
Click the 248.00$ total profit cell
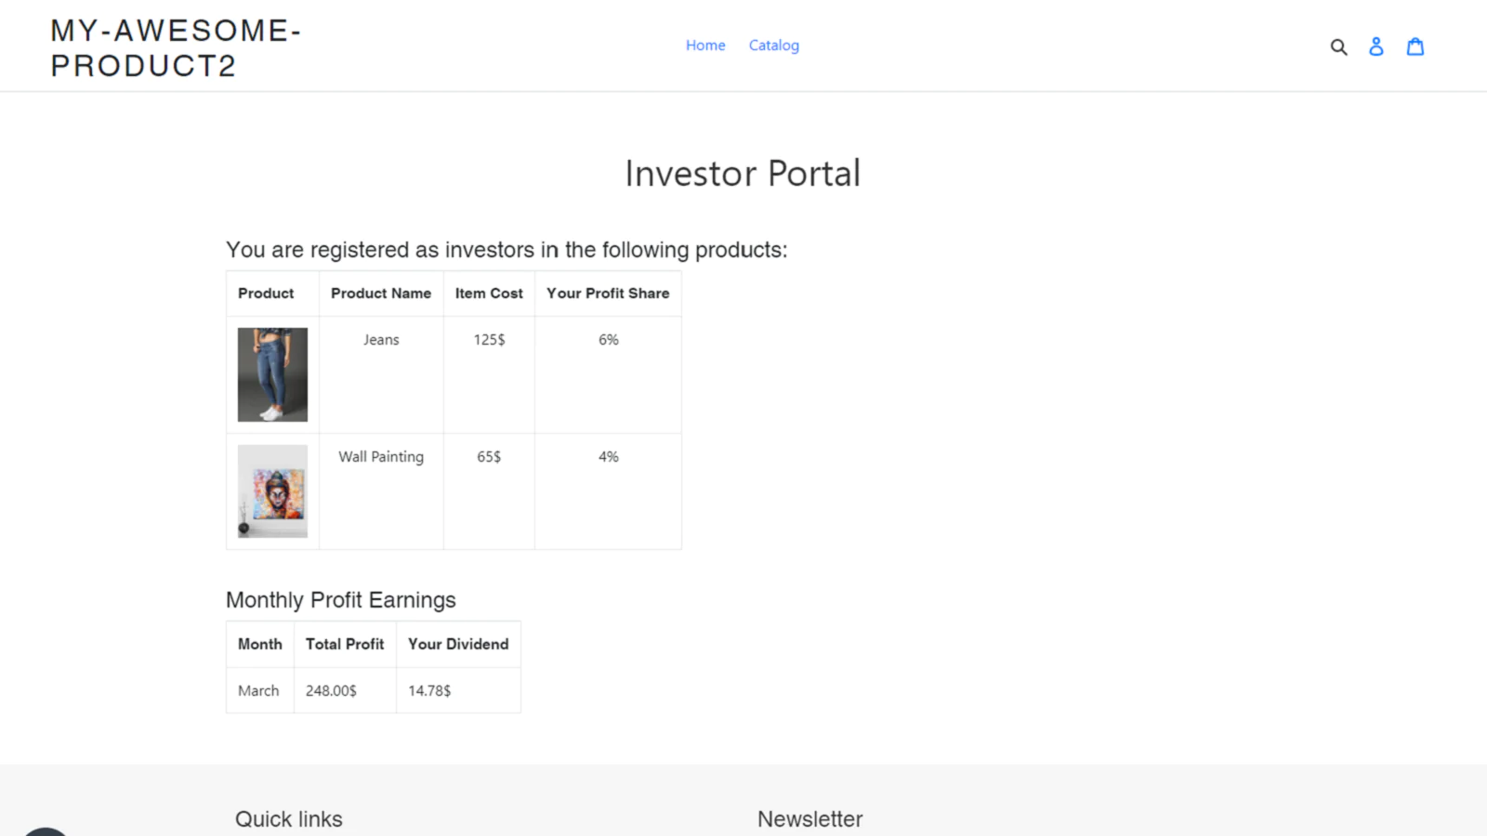point(332,691)
